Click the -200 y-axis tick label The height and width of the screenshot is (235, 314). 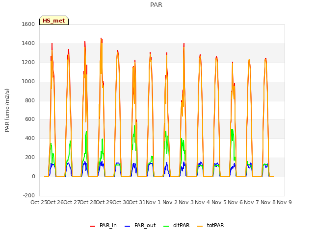pyautogui.click(x=29, y=195)
